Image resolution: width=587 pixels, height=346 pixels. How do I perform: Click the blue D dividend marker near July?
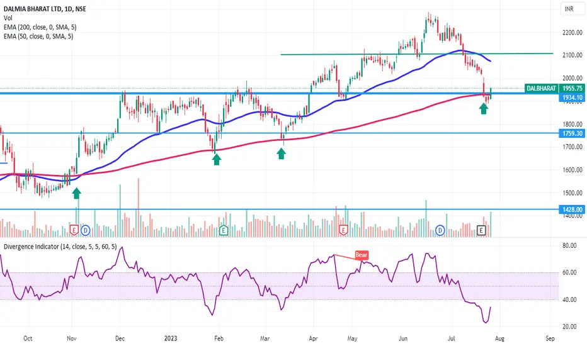[x=440, y=230]
